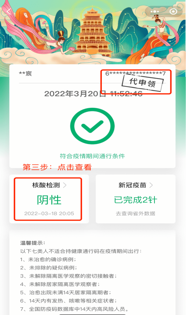Image resolution: width=186 pixels, height=315 pixels.
Task: Tap the timestamp 2022年3月20日
Action: coord(75,94)
